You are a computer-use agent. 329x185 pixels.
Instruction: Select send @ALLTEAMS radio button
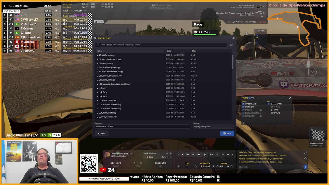(269, 104)
